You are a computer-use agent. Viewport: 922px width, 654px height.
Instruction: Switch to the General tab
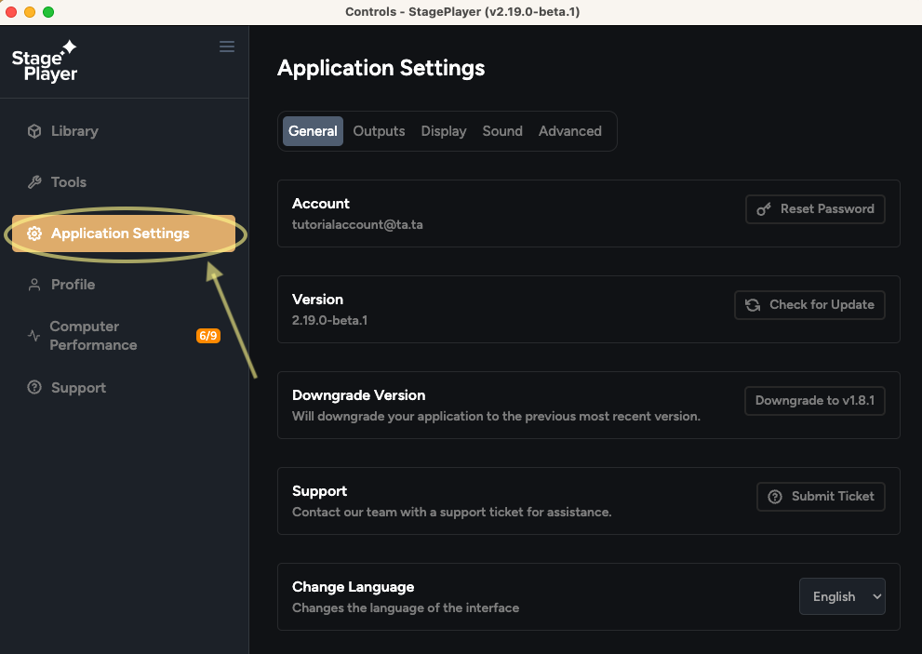(313, 131)
